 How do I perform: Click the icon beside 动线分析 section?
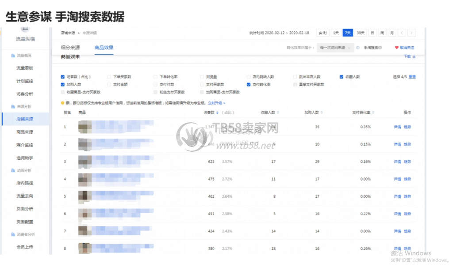coord(13,171)
